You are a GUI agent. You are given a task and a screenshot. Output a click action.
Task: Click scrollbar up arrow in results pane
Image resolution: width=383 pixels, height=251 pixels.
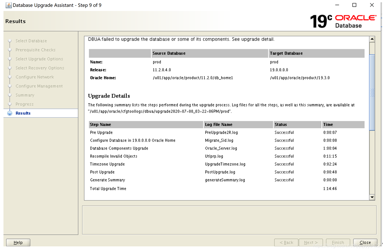pyautogui.click(x=372, y=39)
